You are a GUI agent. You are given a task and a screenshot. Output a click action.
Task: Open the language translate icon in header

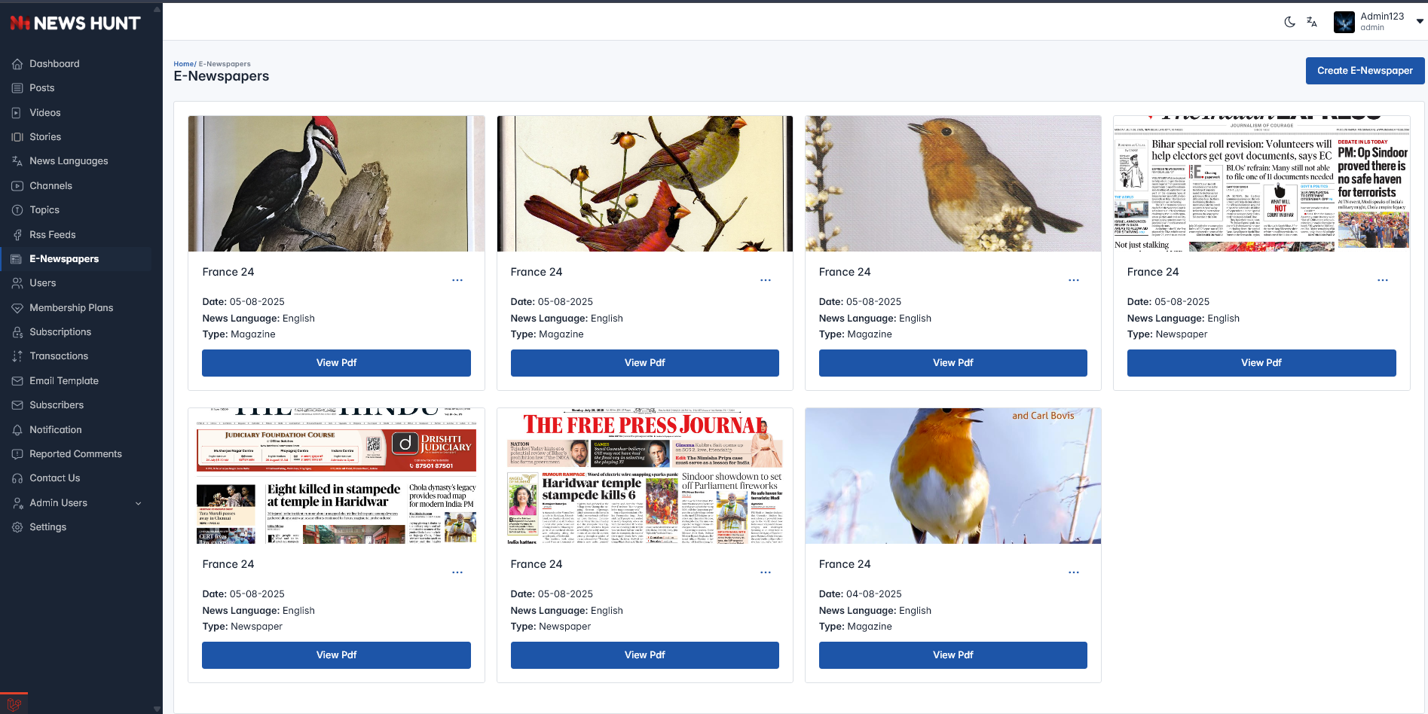click(1312, 22)
